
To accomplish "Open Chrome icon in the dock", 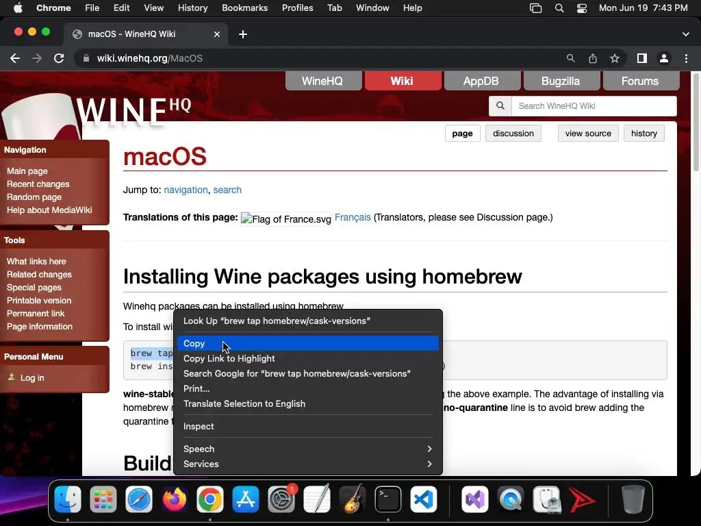I will [209, 499].
